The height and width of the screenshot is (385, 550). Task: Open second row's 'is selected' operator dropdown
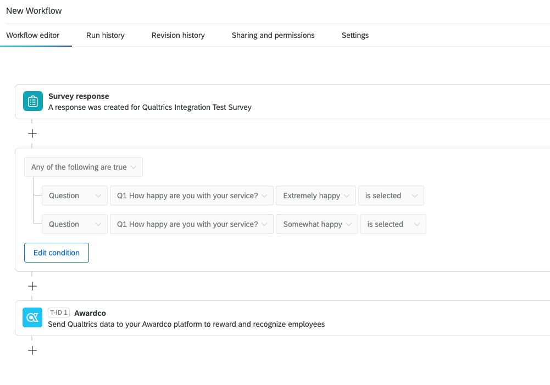(x=393, y=224)
